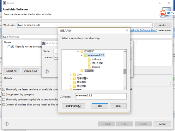
Task: Select the plugins folder in tree
Action: [96, 67]
